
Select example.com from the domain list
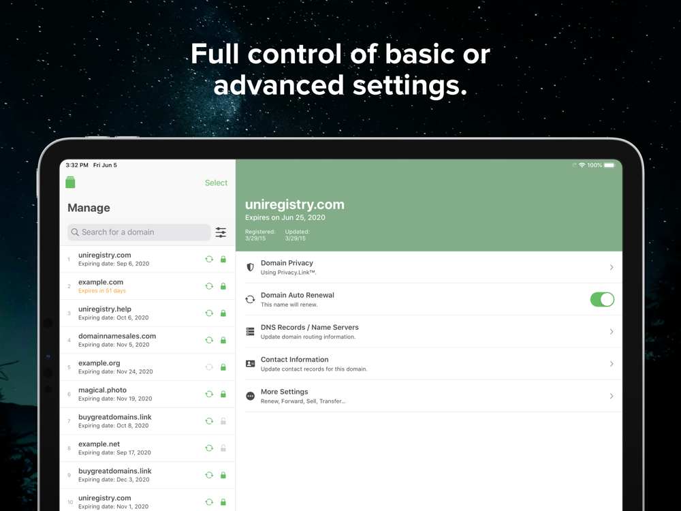coord(148,286)
